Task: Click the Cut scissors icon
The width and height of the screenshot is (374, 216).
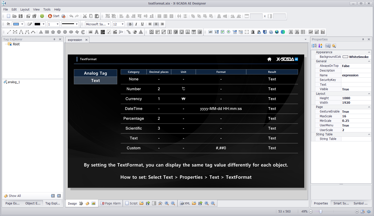Action: pos(85,16)
